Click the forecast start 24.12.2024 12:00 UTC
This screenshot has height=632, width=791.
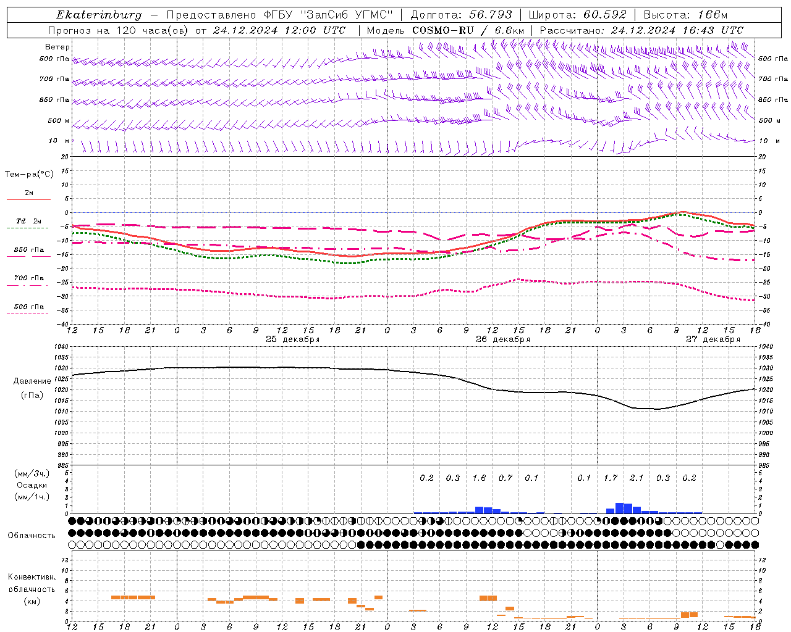(279, 30)
